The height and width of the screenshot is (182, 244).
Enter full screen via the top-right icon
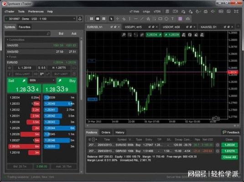pyautogui.click(x=236, y=11)
